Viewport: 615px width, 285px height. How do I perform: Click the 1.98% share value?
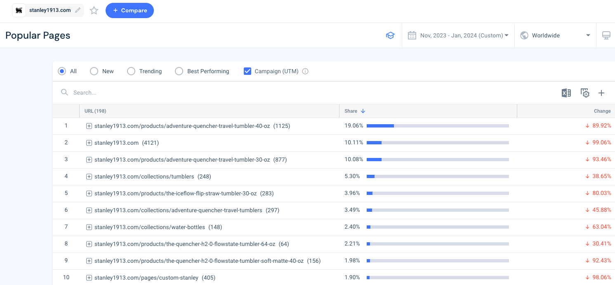click(x=352, y=260)
